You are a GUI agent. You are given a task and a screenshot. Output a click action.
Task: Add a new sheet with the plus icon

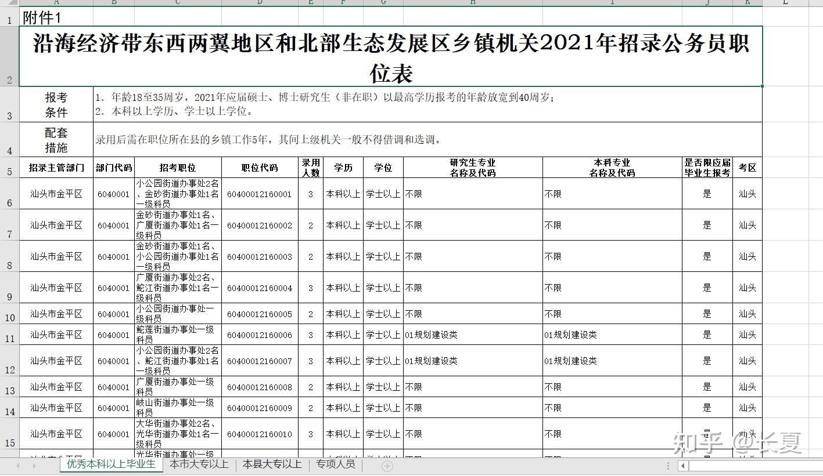point(387,466)
